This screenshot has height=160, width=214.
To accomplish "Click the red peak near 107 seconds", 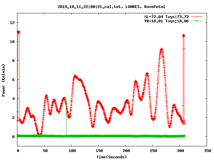I will (x=75, y=76).
